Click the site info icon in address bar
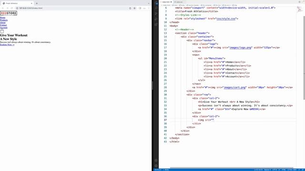 point(17,8)
